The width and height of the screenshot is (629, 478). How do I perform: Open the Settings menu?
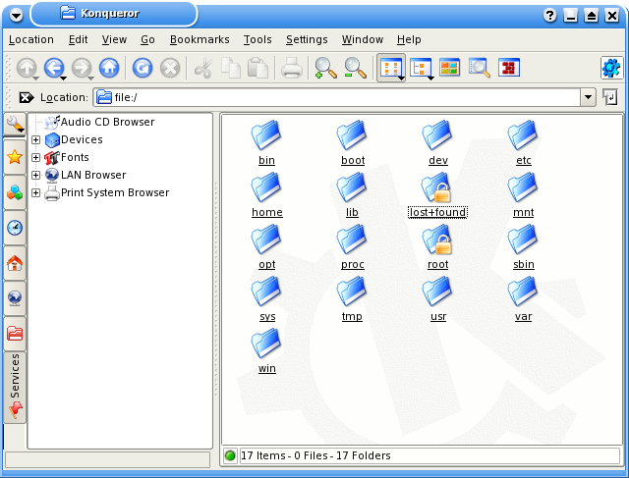pos(307,39)
